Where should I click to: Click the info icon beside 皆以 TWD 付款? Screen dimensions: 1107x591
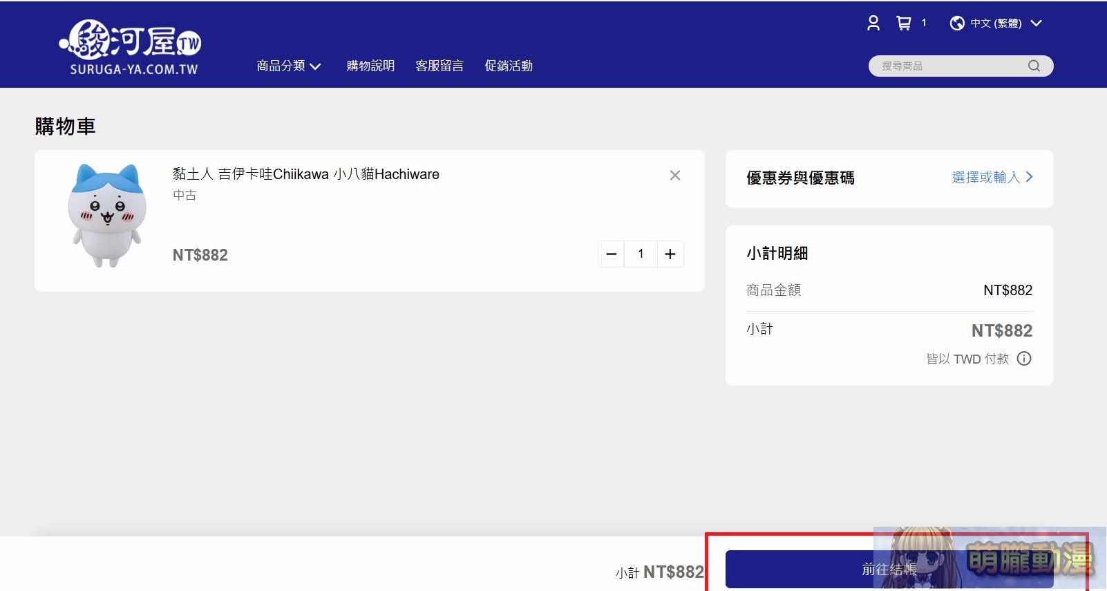point(1025,358)
